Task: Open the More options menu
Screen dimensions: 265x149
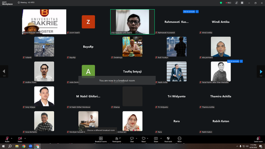Action: (179, 139)
